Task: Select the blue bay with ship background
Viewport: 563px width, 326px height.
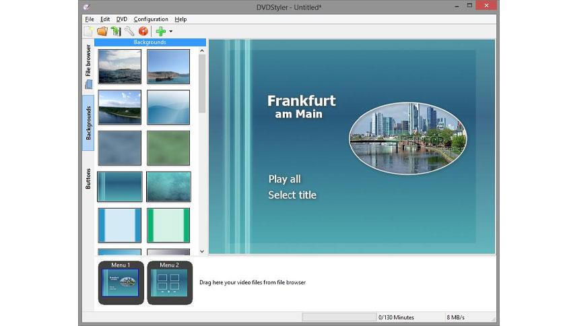Action: [x=168, y=67]
